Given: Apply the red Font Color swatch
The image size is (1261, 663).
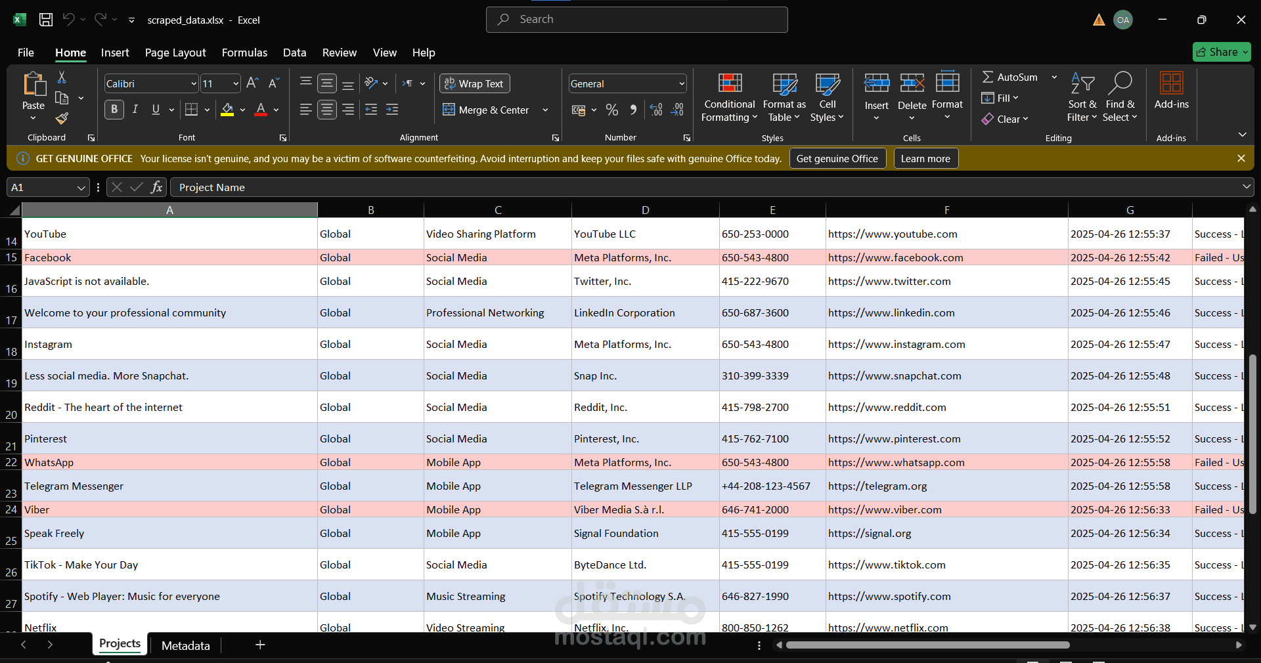Looking at the screenshot, I should coord(261,110).
